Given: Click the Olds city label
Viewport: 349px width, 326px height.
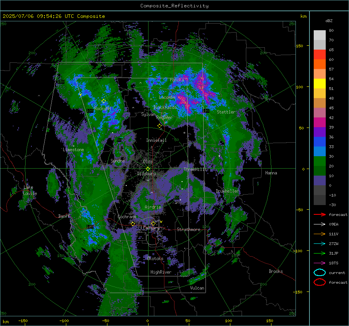Looking at the screenshot, I should coord(148,162).
